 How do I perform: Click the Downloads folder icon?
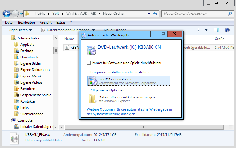17,57
